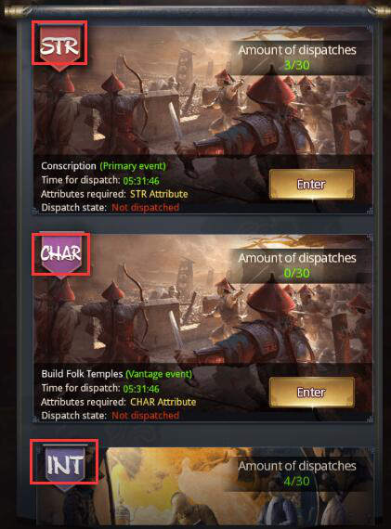
Task: Click the Conscription event title
Action: (x=69, y=166)
